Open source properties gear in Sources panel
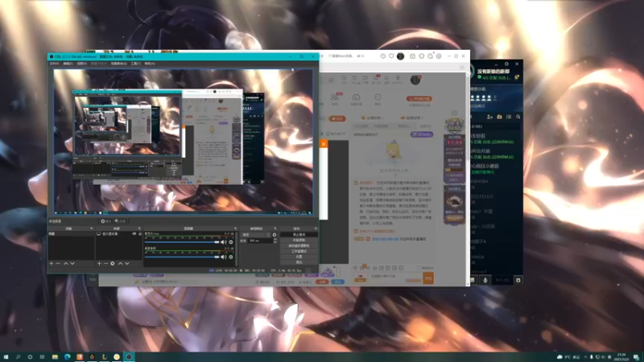Image resolution: width=644 pixels, height=362 pixels. click(x=113, y=264)
